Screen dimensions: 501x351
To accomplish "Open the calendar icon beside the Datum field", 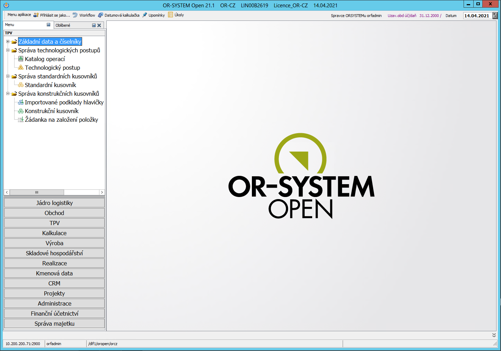I will click(x=495, y=16).
